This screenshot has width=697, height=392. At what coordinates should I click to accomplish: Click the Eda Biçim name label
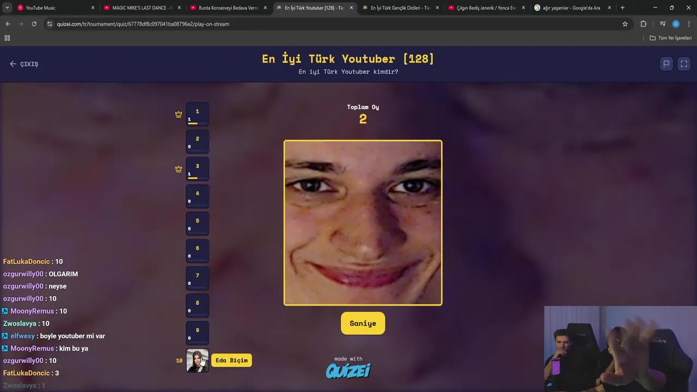pos(231,360)
